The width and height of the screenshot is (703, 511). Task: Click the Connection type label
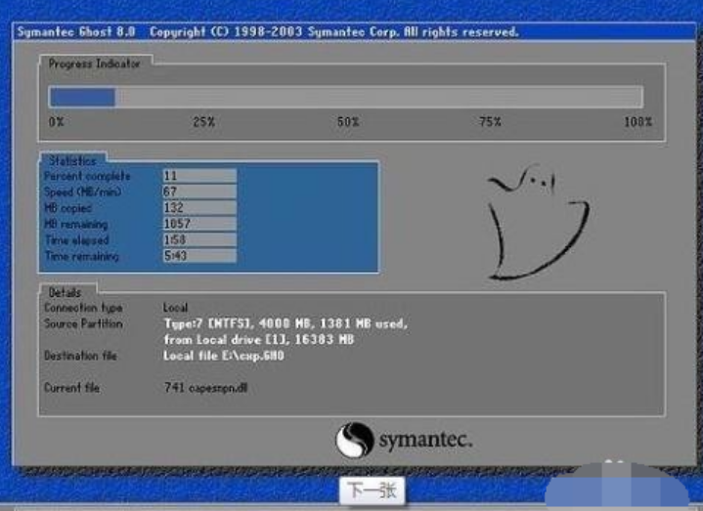coord(83,308)
